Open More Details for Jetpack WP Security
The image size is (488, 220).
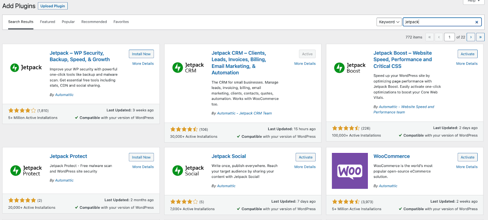point(143,64)
